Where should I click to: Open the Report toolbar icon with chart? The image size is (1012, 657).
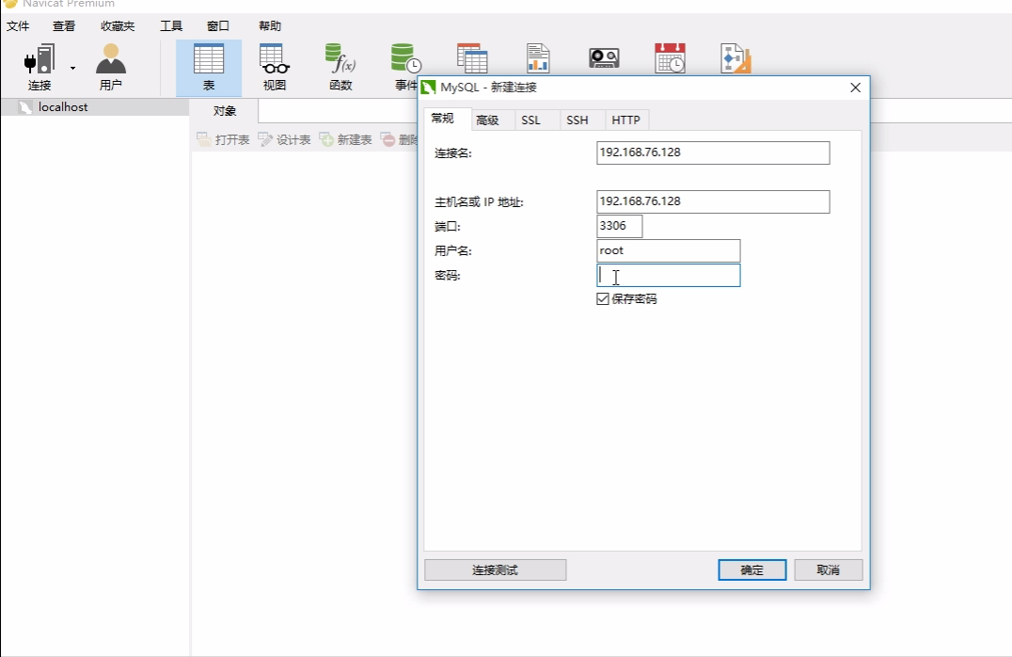coord(538,58)
